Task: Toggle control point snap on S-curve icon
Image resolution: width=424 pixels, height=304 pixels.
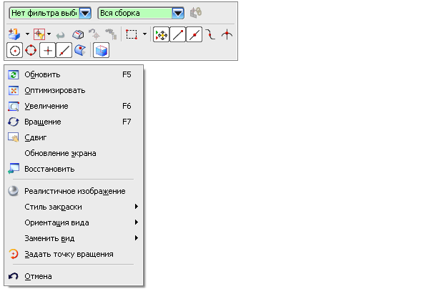Action: [210, 34]
